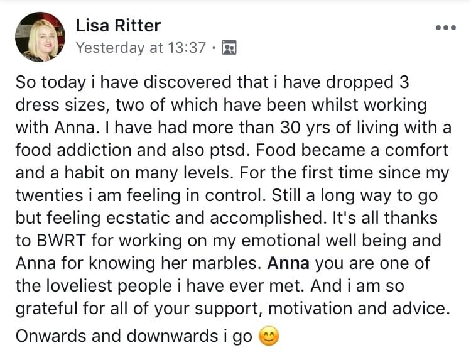Screen dimensions: 471x355
Task: Open the three-dots post options menu
Action: pyautogui.click(x=446, y=28)
